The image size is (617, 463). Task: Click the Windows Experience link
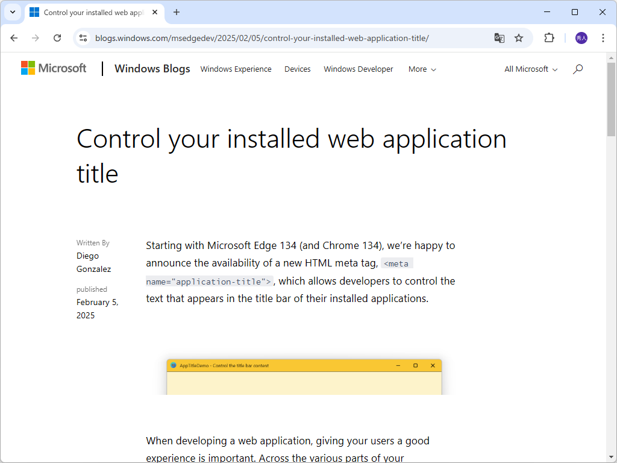(236, 69)
